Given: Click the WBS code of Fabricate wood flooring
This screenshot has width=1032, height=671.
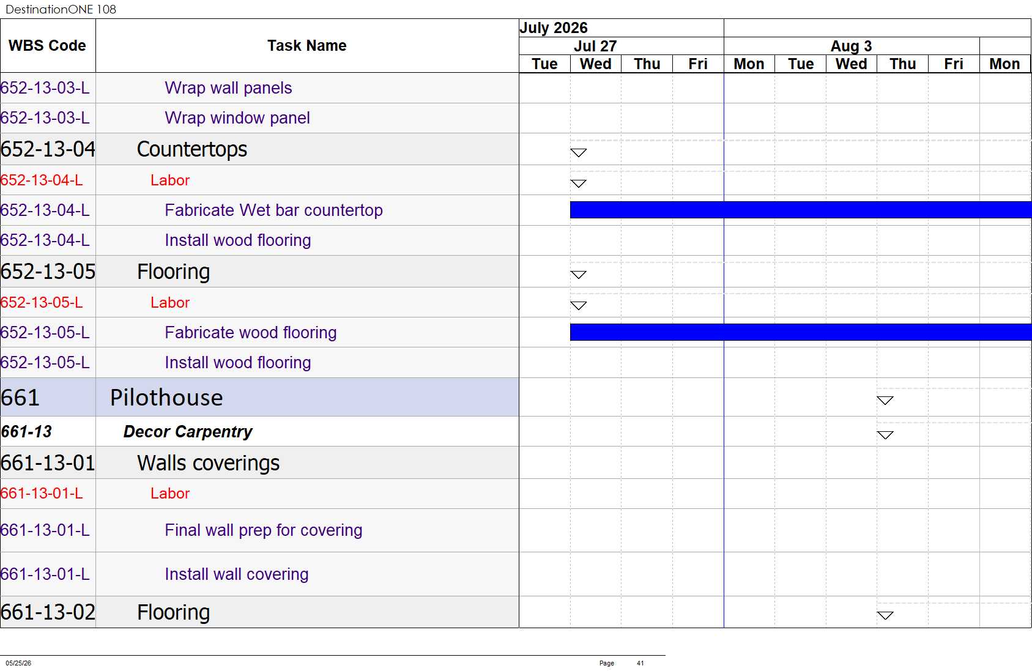Looking at the screenshot, I should tap(45, 333).
